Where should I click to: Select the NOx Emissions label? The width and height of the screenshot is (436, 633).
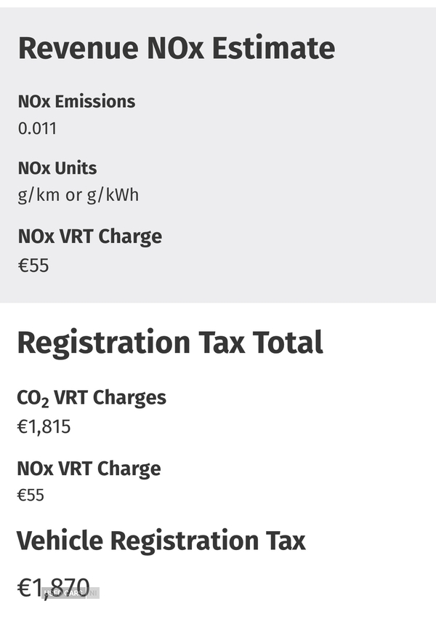76,102
